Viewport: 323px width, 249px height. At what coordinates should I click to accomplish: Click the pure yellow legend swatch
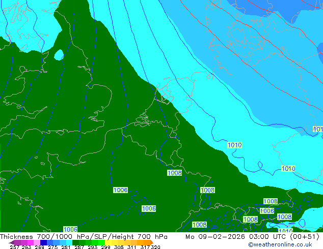point(108,242)
